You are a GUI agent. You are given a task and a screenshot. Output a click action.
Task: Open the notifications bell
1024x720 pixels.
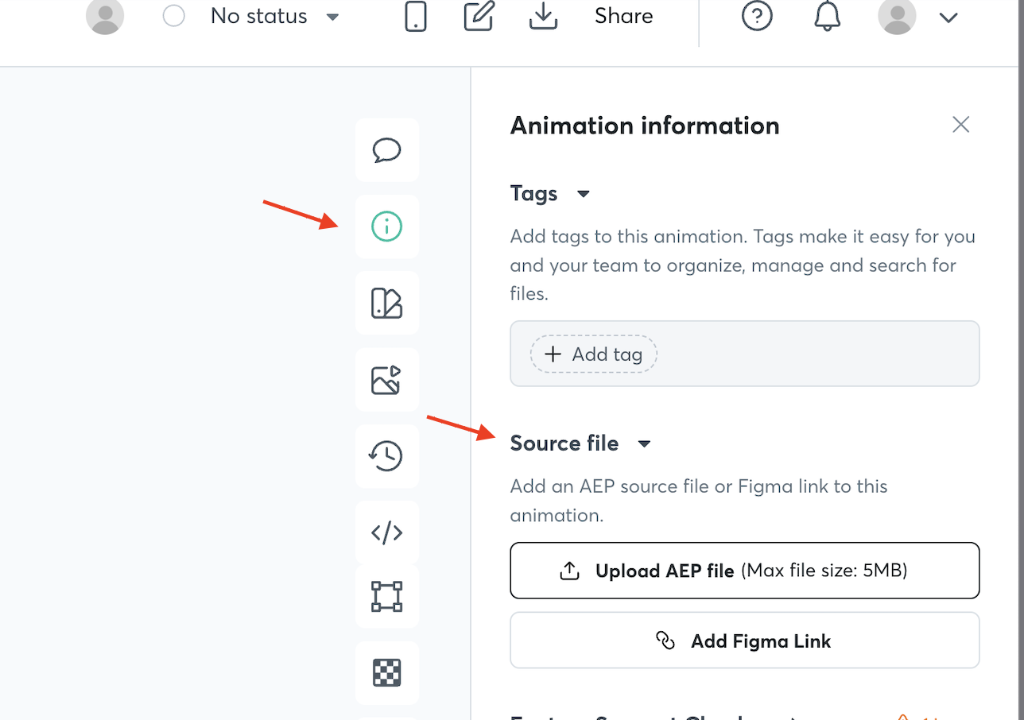tap(827, 17)
